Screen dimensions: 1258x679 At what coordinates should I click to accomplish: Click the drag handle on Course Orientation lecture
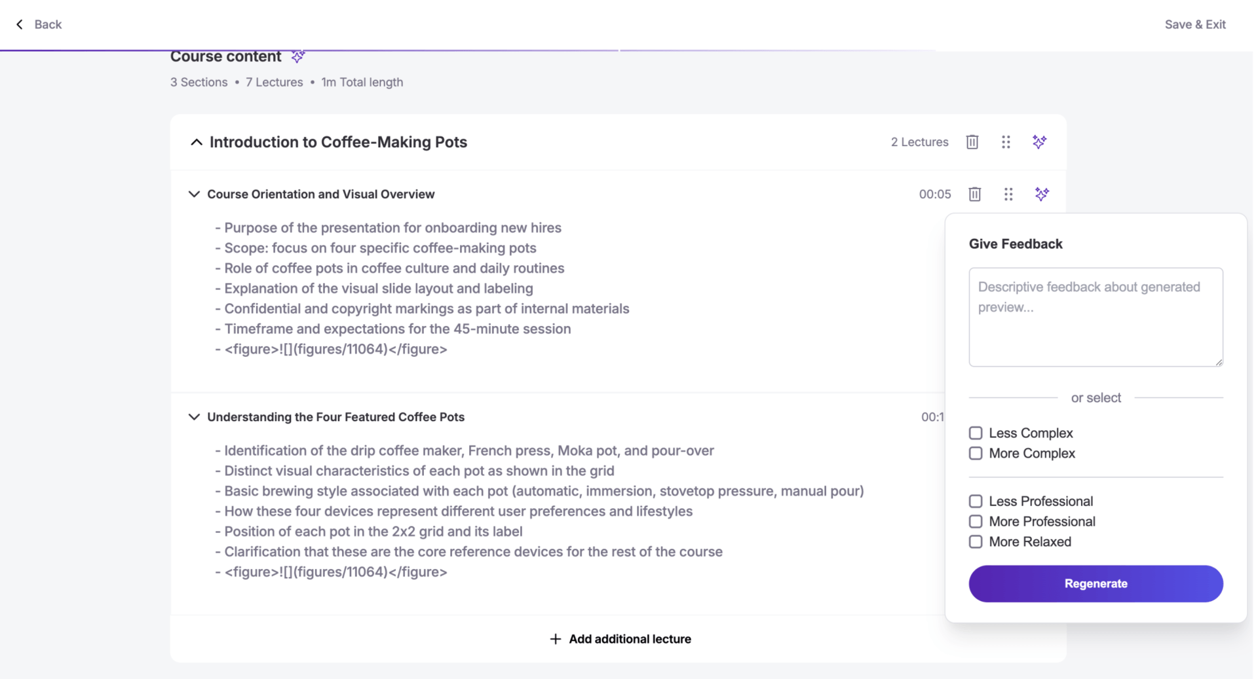tap(1008, 194)
